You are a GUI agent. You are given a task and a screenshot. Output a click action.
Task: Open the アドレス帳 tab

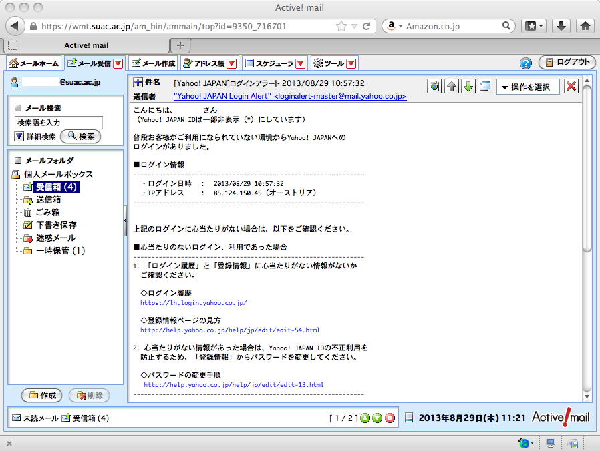pyautogui.click(x=204, y=63)
